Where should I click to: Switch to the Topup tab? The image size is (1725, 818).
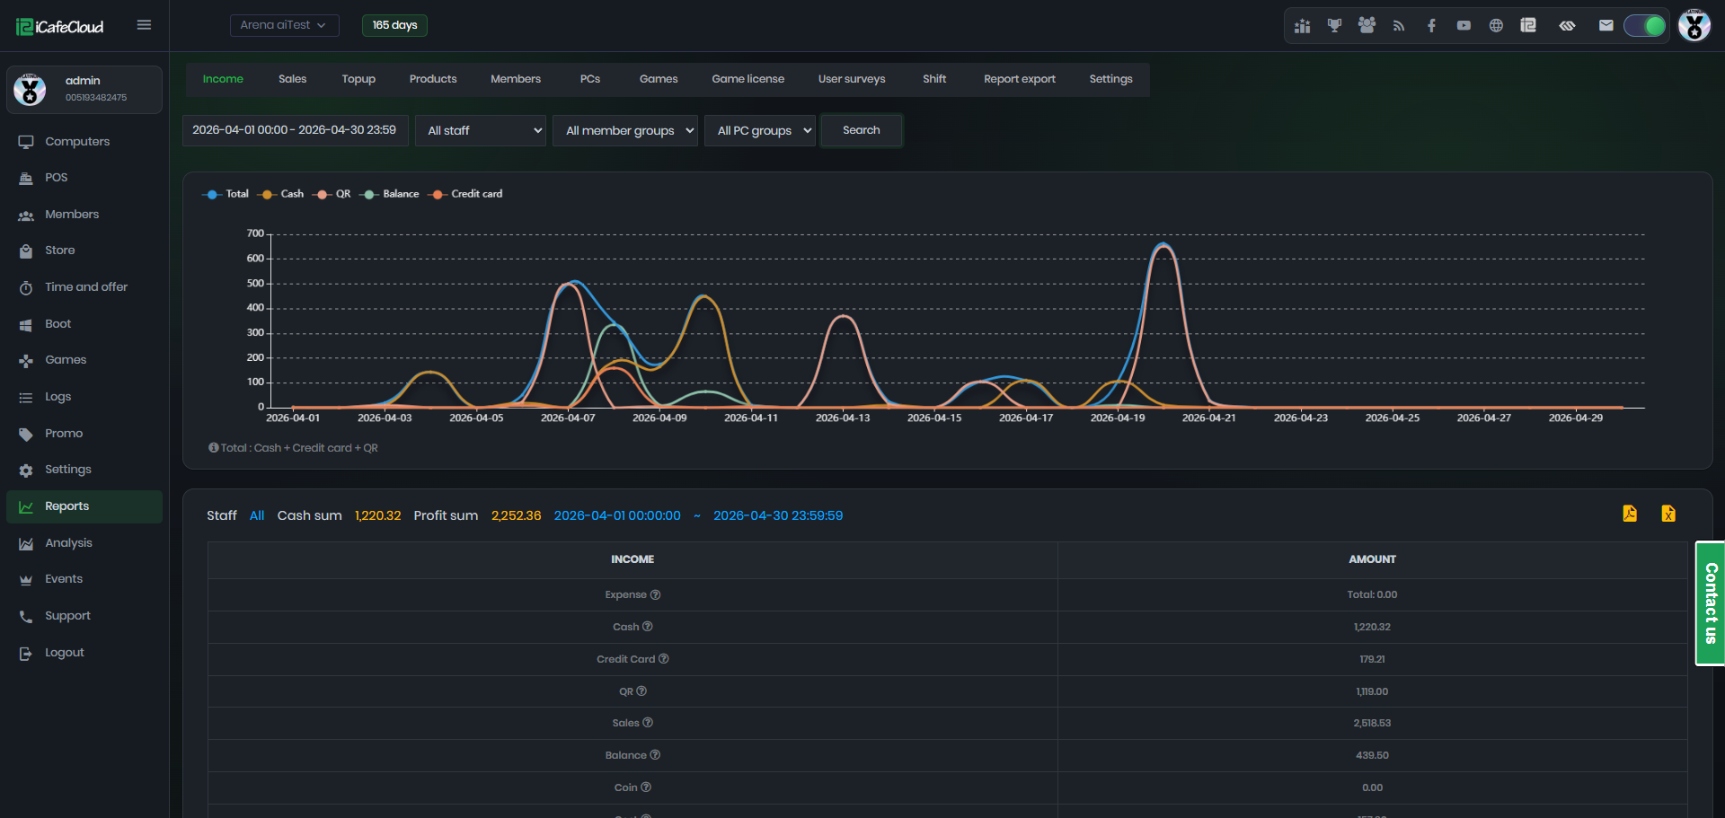tap(358, 79)
